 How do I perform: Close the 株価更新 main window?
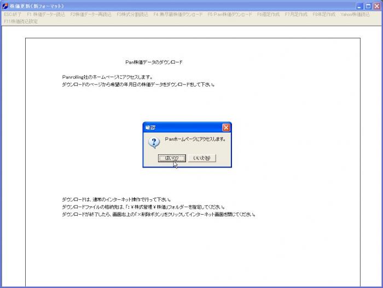pos(376,6)
